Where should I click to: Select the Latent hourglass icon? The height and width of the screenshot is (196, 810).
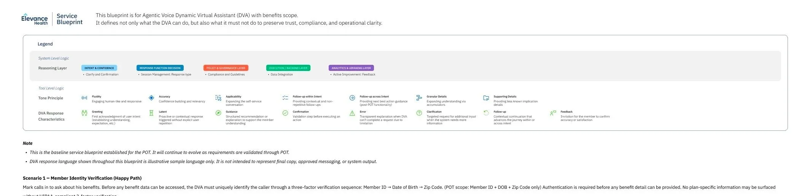(x=151, y=113)
